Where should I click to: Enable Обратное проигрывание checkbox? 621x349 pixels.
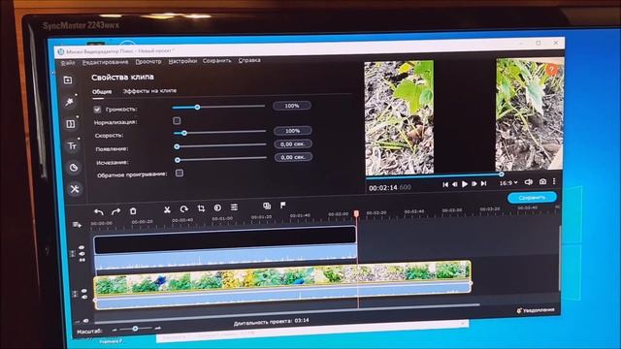pos(180,173)
